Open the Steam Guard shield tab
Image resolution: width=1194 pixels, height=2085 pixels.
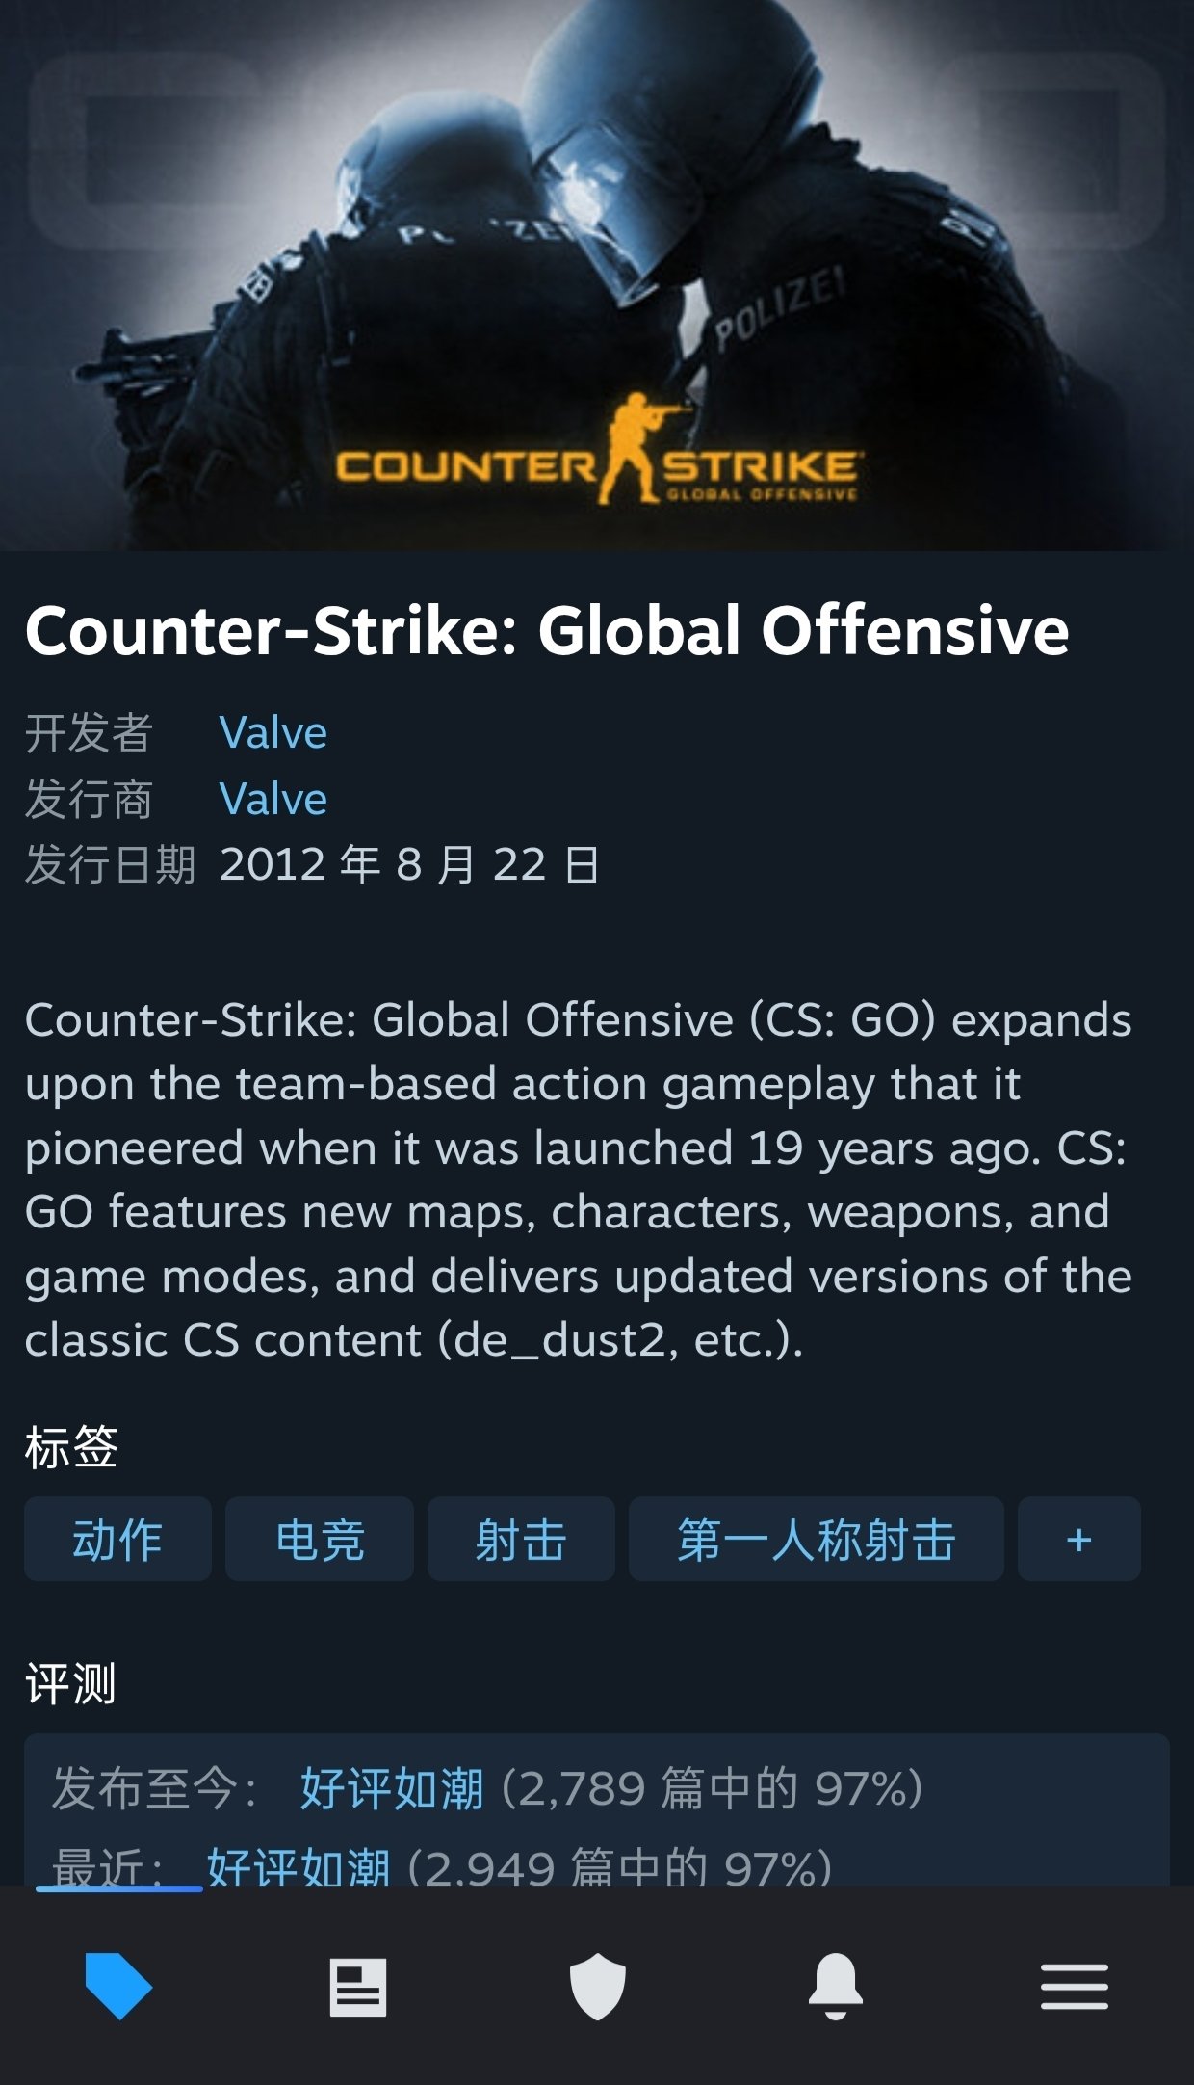(x=597, y=1987)
